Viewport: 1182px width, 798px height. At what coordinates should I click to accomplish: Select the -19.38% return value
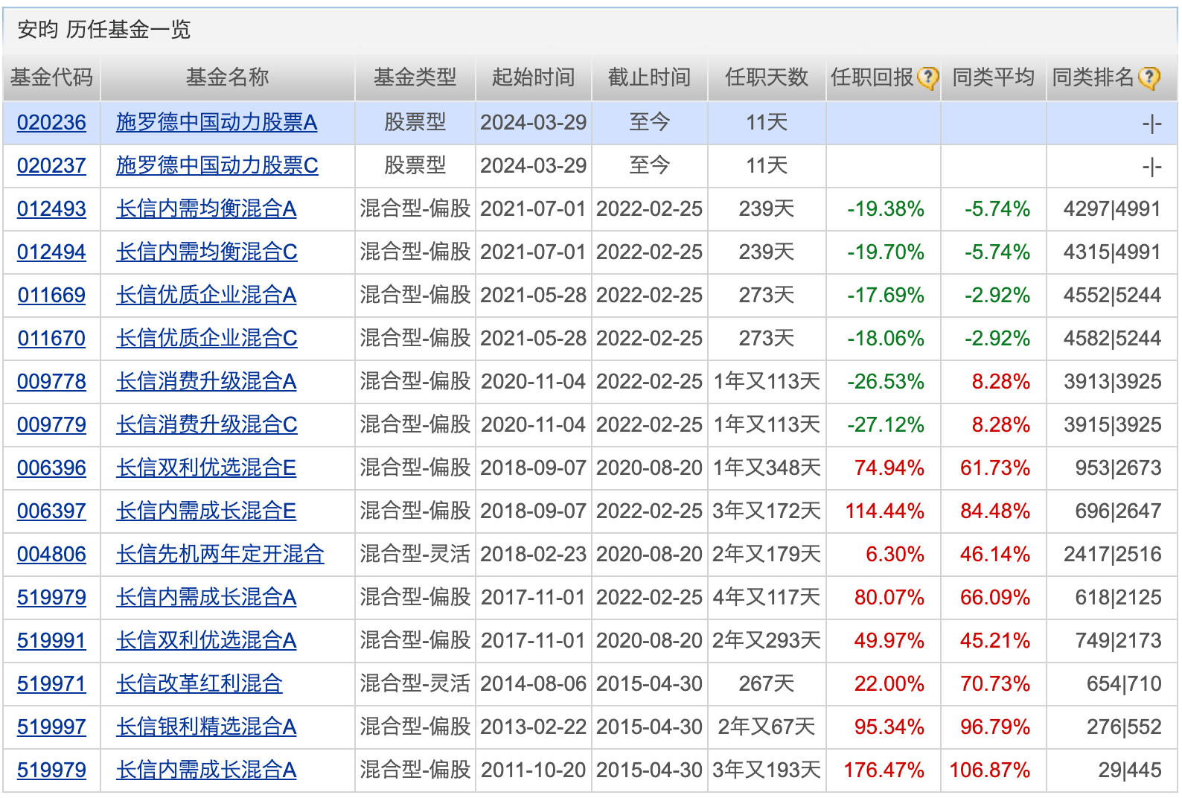point(886,209)
